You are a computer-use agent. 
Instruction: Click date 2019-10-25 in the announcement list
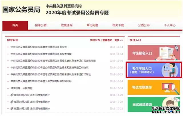[116, 74]
